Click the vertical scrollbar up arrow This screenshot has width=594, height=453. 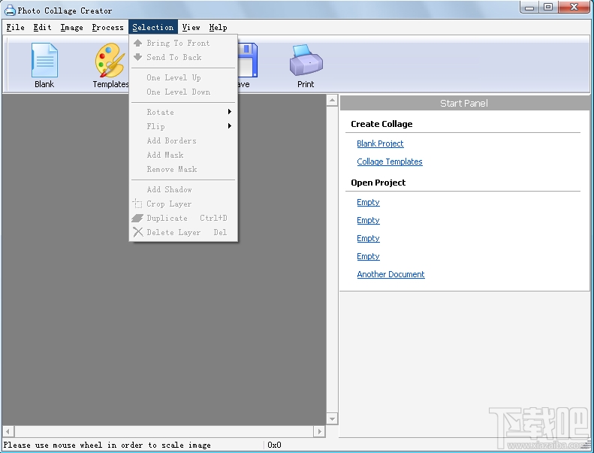[x=332, y=101]
